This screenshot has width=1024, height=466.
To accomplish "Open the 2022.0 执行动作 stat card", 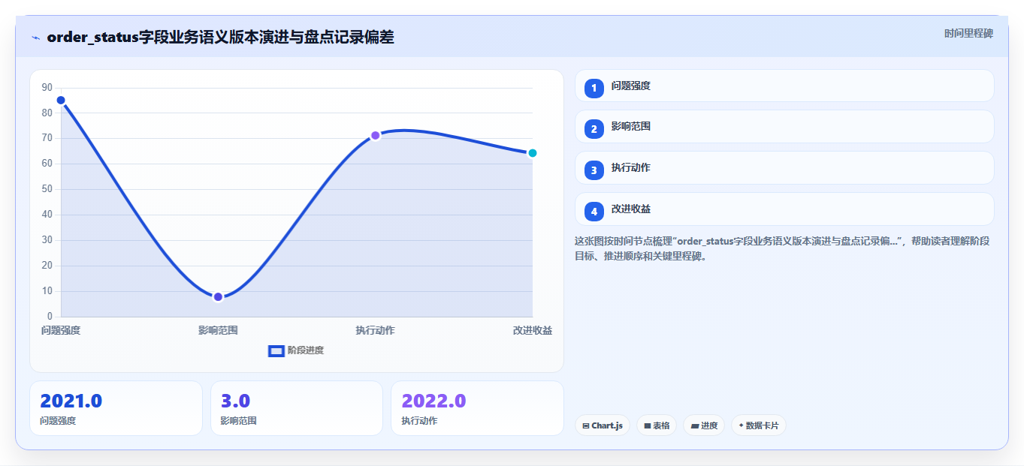I will 477,408.
